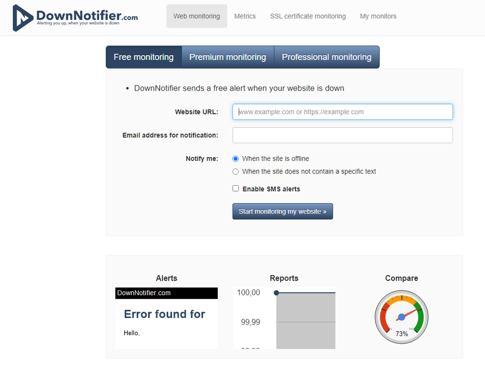Click the 'Email address for notification:' label
The height and width of the screenshot is (366, 485).
[170, 135]
